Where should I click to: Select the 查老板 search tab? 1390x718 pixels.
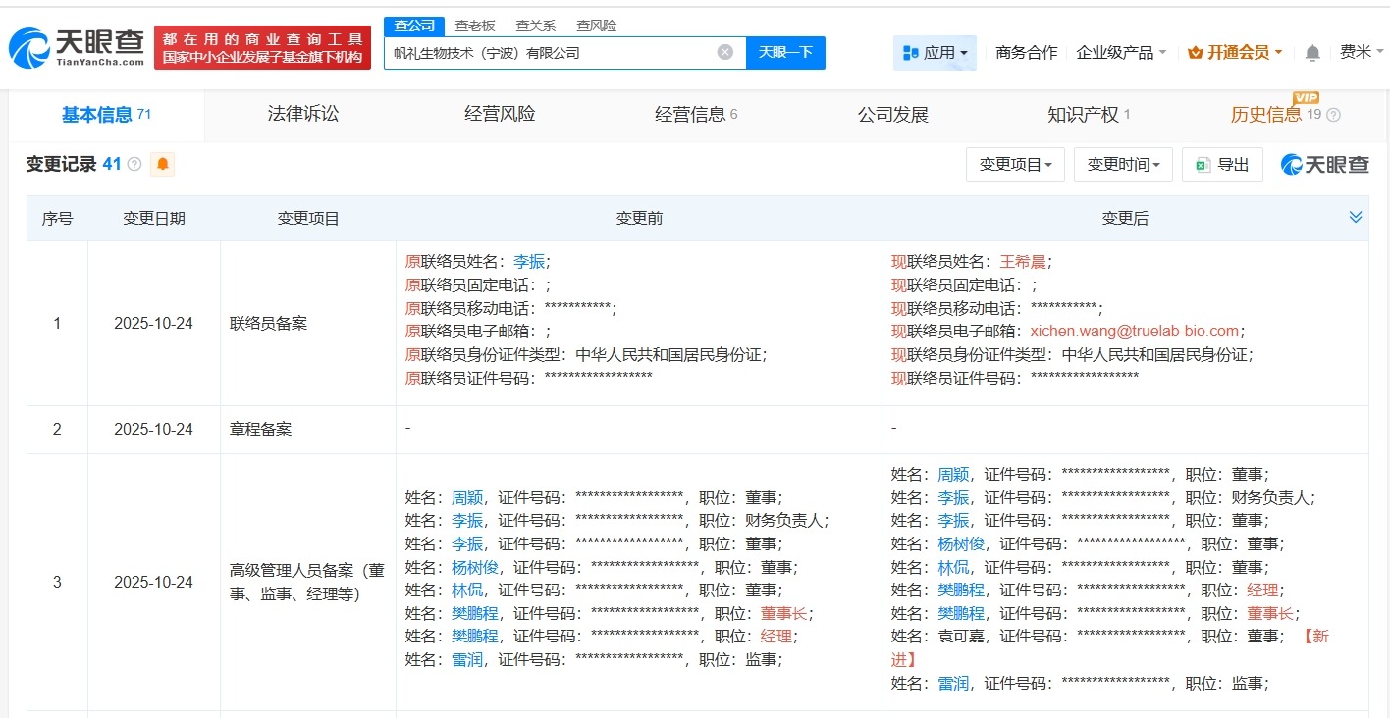tap(475, 25)
